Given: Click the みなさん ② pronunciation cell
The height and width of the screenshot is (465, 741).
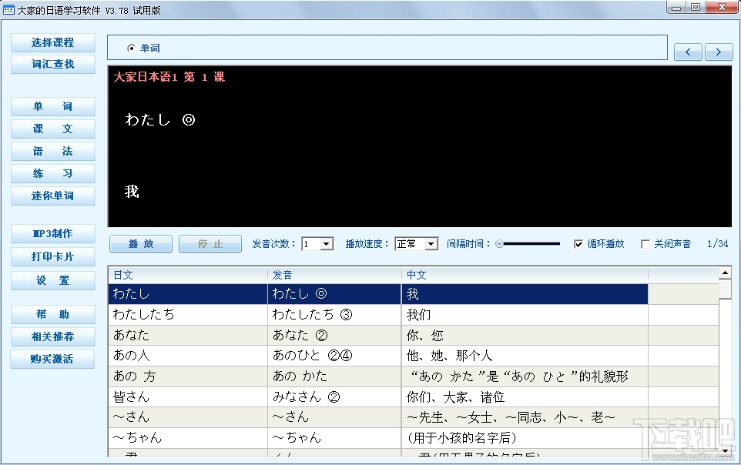Looking at the screenshot, I should (334, 397).
